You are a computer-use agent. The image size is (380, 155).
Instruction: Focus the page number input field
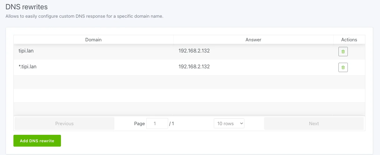[157, 123]
